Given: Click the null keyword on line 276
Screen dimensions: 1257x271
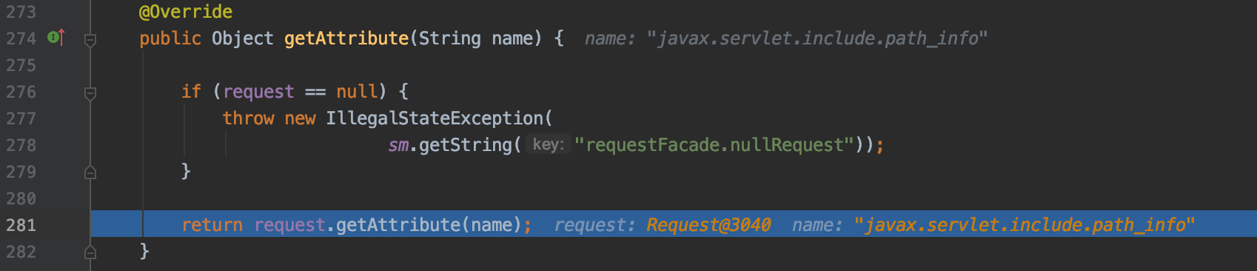Looking at the screenshot, I should click(357, 92).
